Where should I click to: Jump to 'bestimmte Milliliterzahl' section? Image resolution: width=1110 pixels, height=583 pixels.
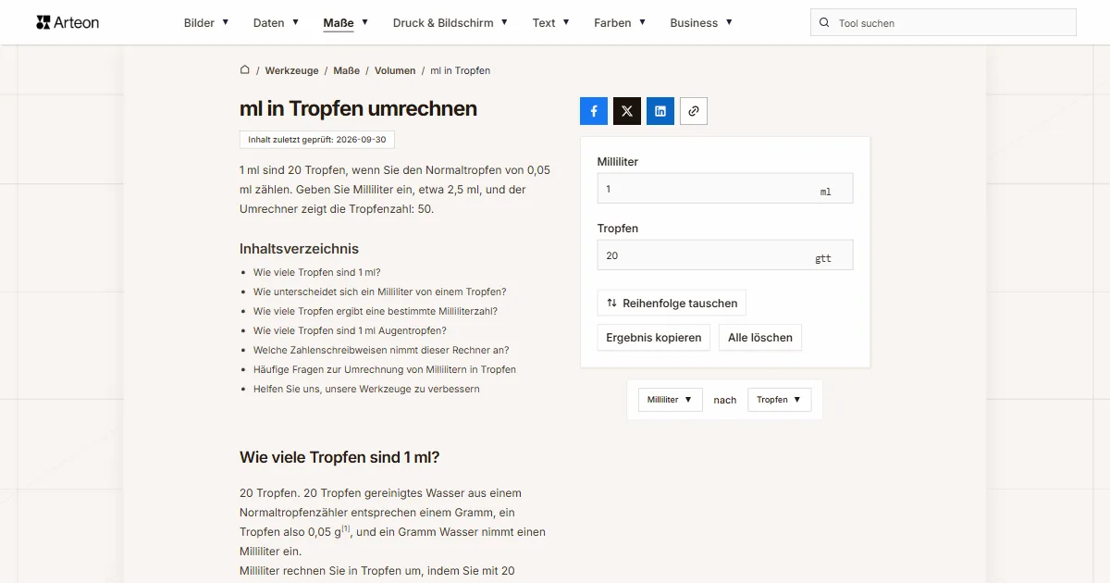click(376, 311)
